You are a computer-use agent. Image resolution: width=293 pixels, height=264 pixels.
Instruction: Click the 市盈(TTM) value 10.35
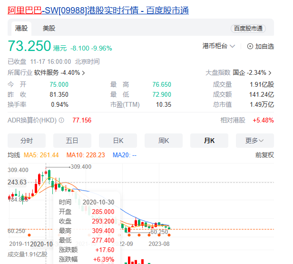[x=164, y=104]
